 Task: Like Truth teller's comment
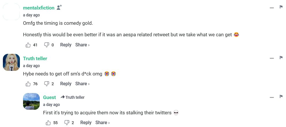pos(28,84)
